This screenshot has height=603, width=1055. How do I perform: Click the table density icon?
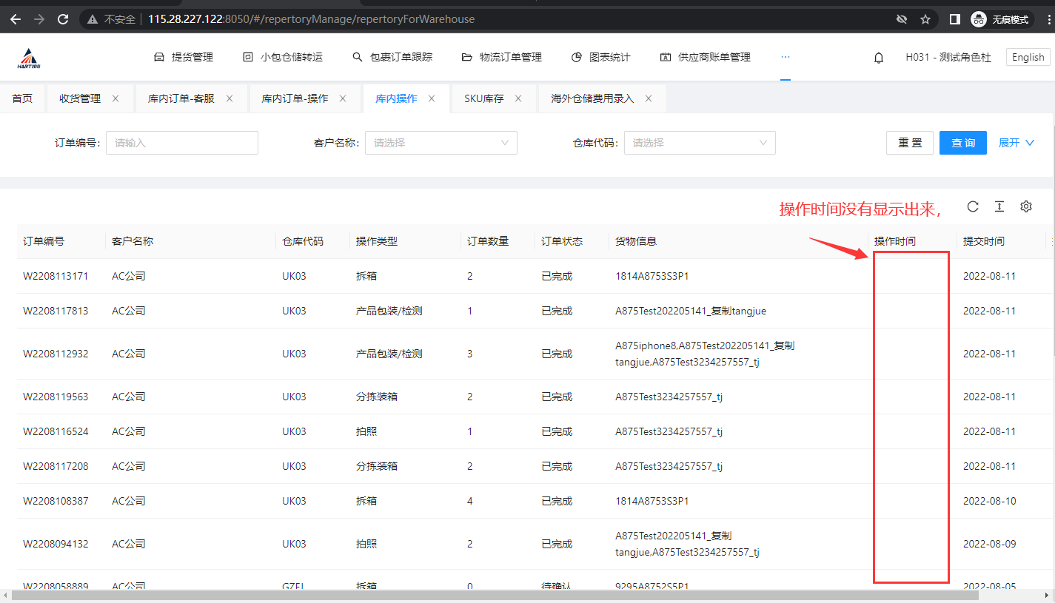coord(999,207)
